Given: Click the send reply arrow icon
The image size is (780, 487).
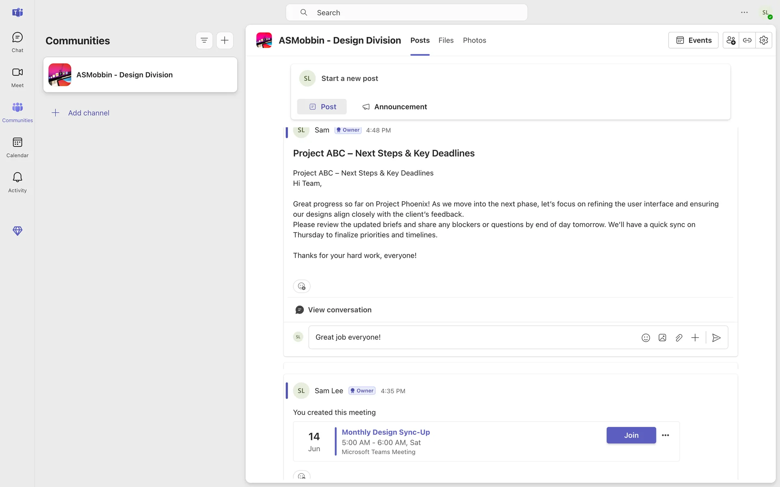Looking at the screenshot, I should 716,338.
